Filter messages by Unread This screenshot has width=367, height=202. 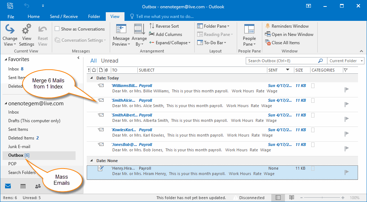109,61
